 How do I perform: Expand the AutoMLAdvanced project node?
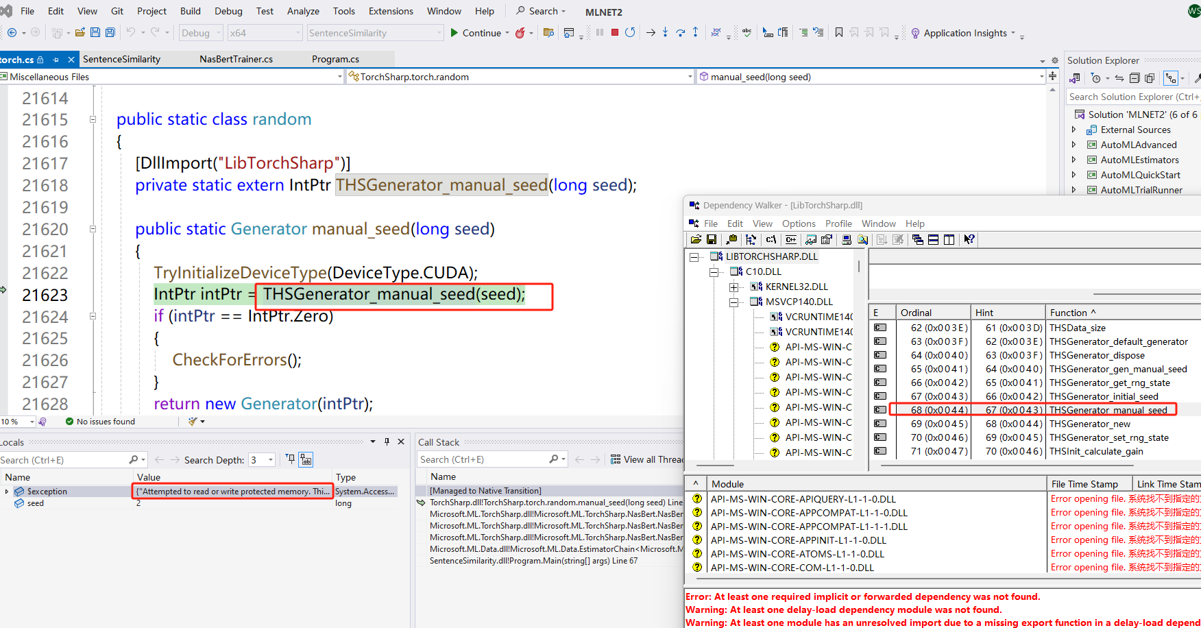(x=1074, y=145)
